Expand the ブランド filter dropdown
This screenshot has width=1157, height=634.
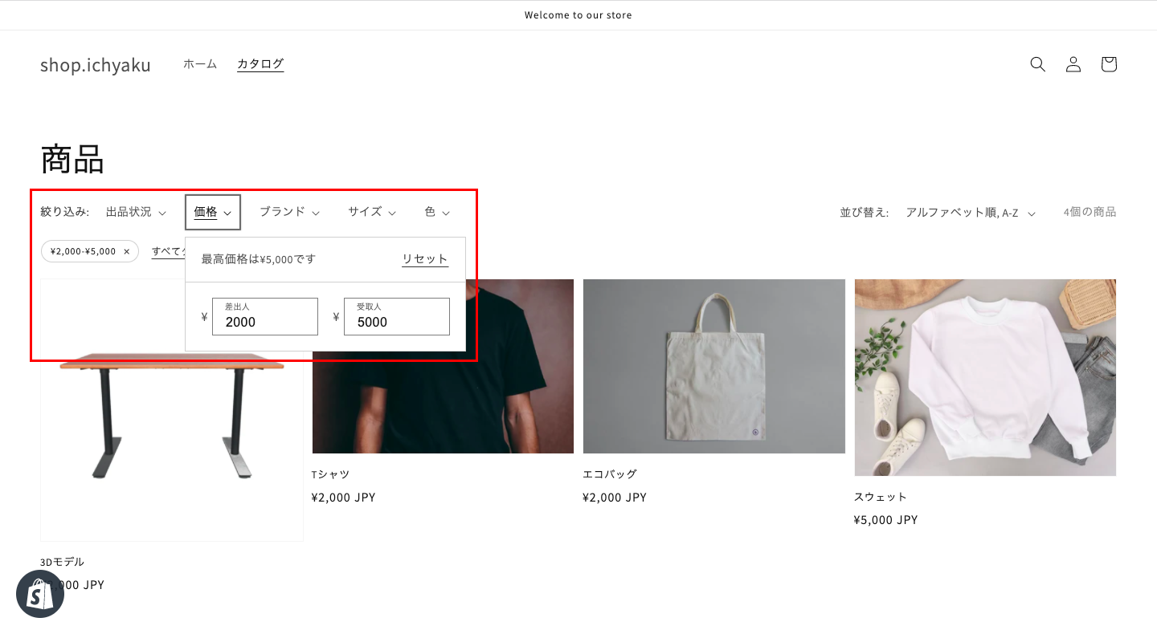coord(289,212)
